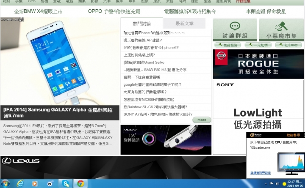This screenshot has height=188, width=305.
Task: Click the 效能警示 title text
Action: click(x=293, y=135)
